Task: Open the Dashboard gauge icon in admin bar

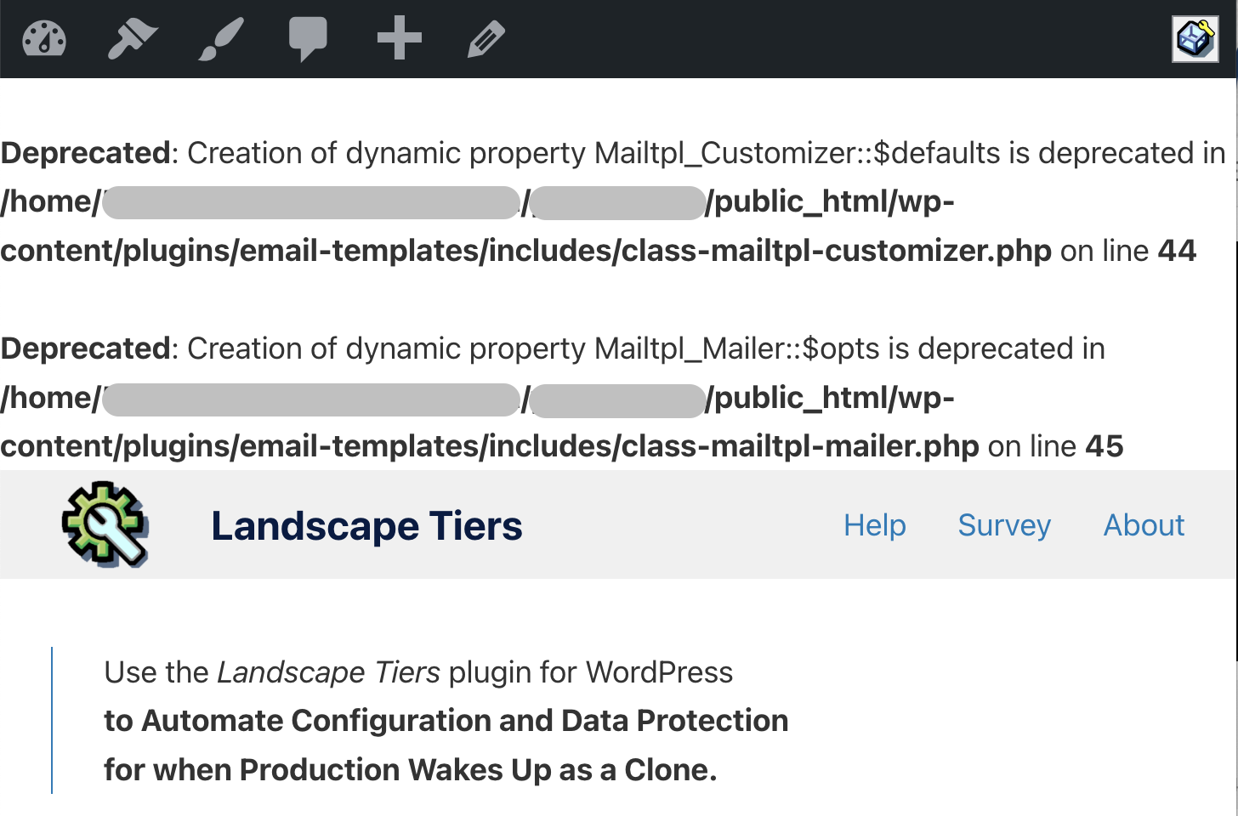Action: click(44, 39)
